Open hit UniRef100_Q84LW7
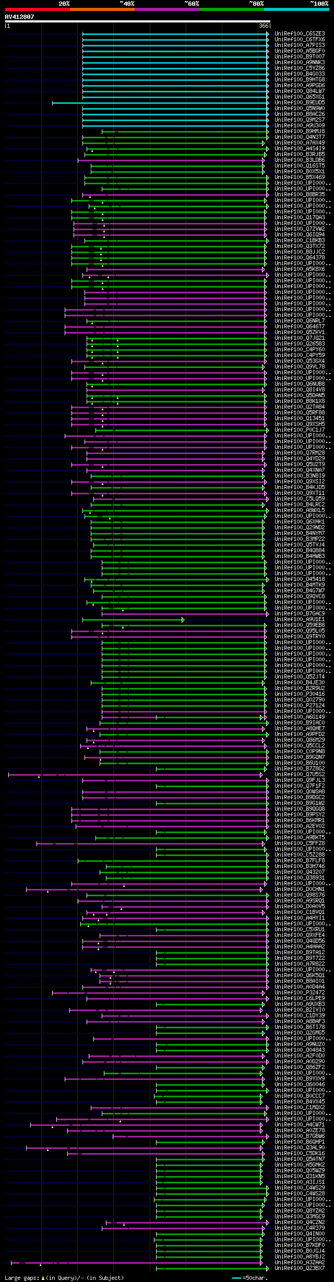The height and width of the screenshot is (1282, 334). click(x=300, y=91)
